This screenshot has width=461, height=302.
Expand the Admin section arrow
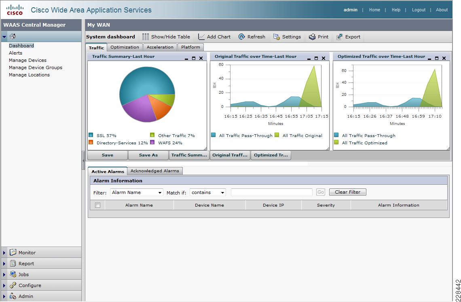click(4, 296)
